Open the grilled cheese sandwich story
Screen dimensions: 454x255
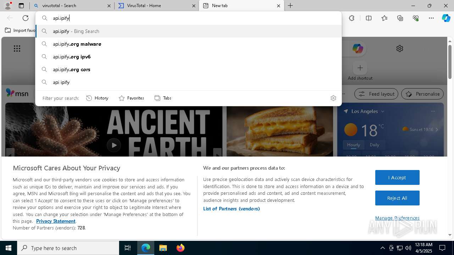280,131
